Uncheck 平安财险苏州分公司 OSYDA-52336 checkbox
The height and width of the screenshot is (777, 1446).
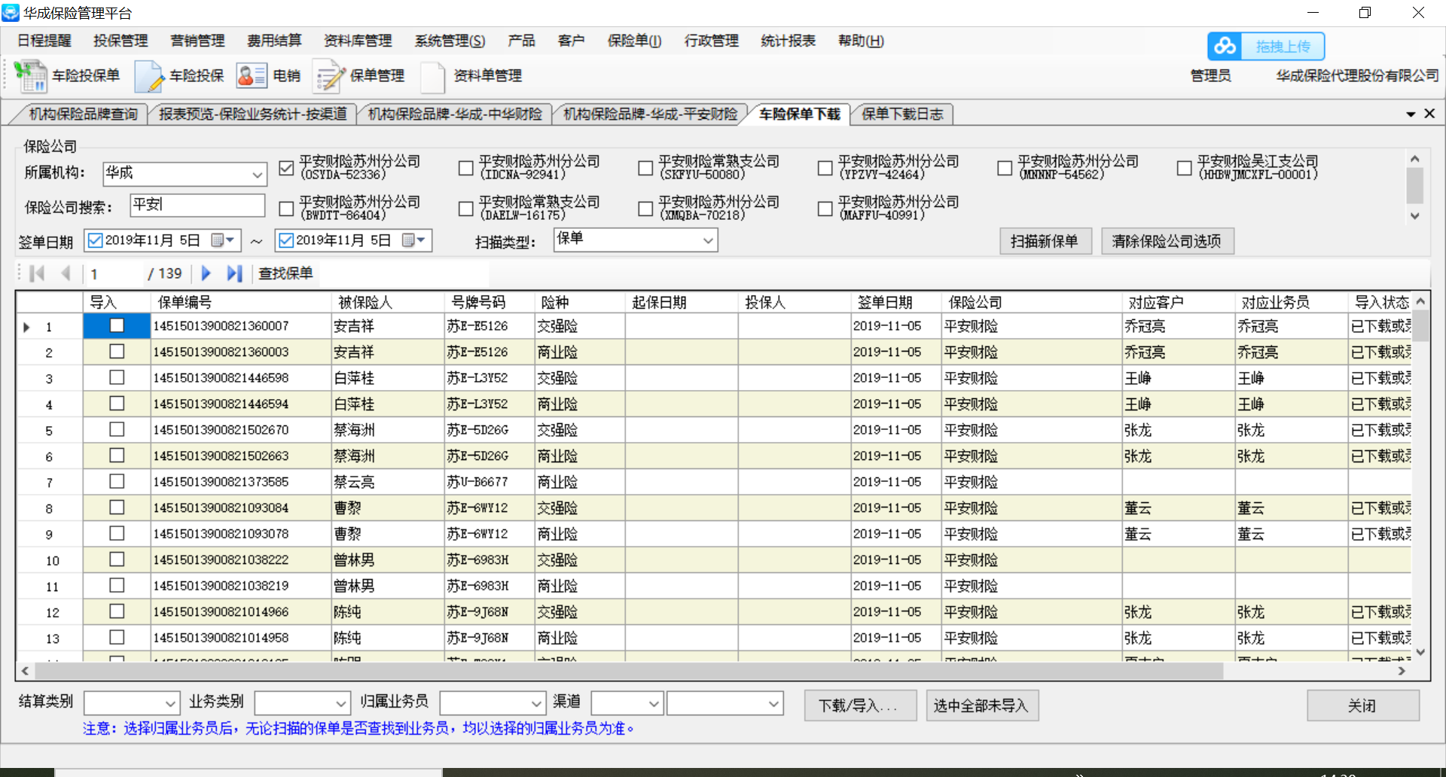286,168
